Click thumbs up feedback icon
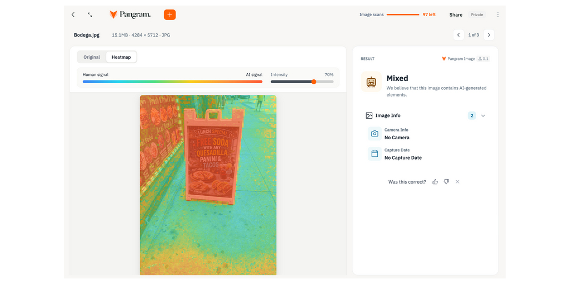Image resolution: width=569 pixels, height=284 pixels. point(435,181)
